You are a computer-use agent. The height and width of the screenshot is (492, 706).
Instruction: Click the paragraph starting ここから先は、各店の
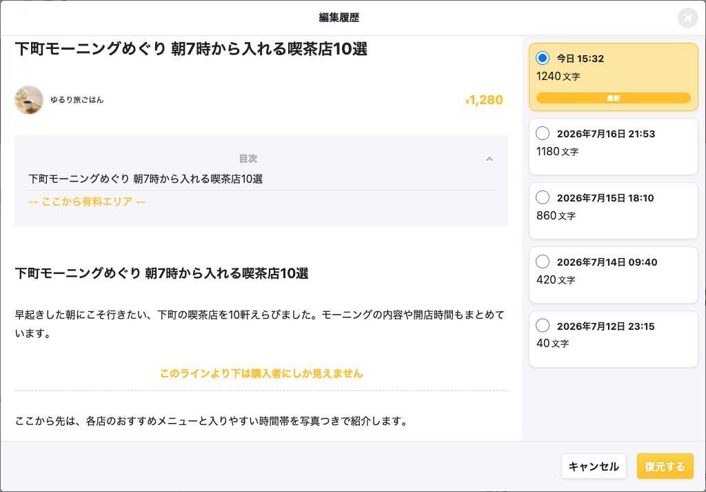(x=211, y=421)
